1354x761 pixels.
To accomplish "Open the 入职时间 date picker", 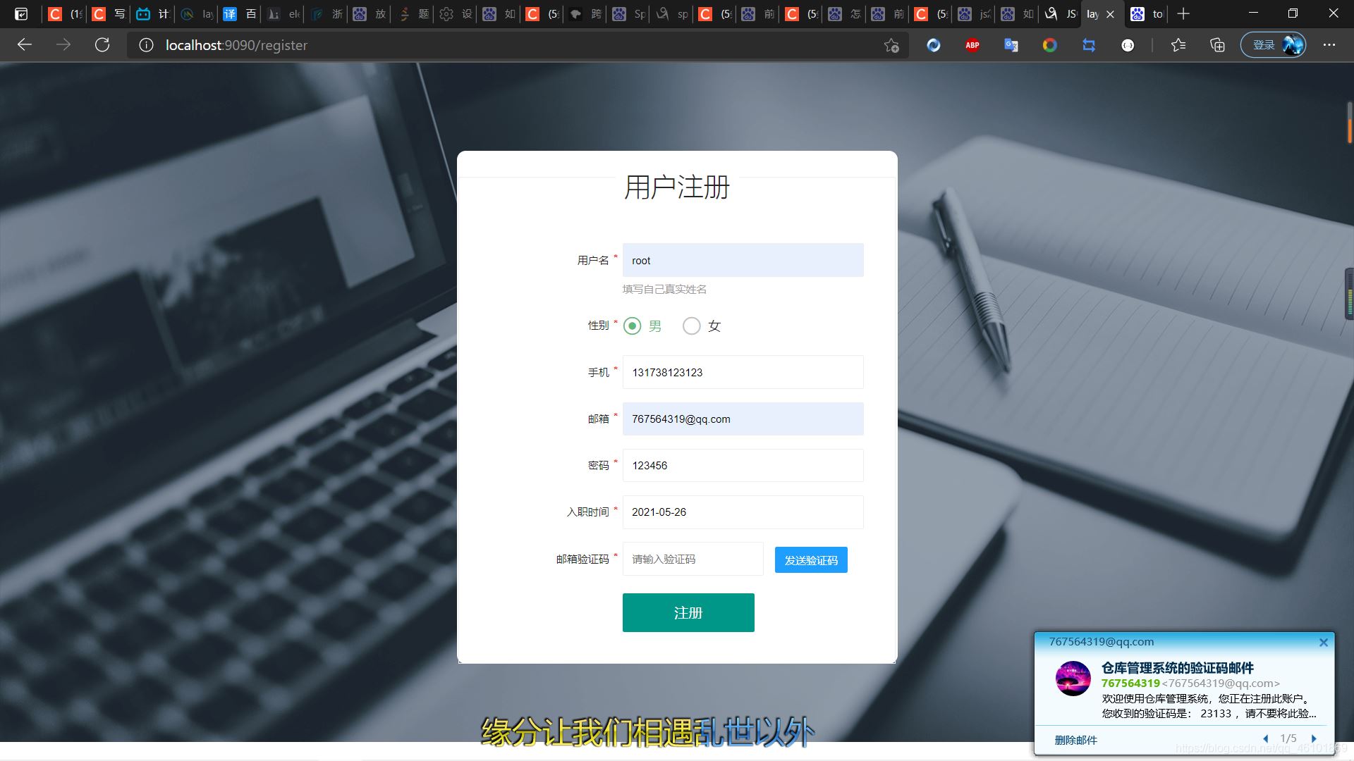I will [743, 512].
